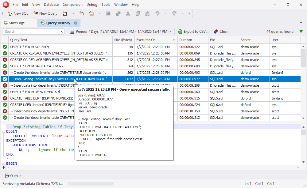
Task: Select the SELECT * FROM DEPARTMENTS d row
Action: point(151,92)
